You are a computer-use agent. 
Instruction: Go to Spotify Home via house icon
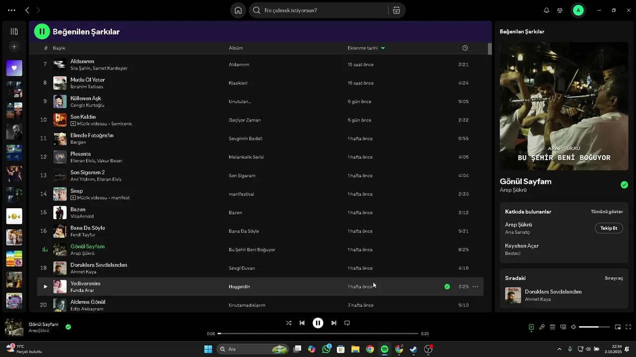tap(238, 10)
